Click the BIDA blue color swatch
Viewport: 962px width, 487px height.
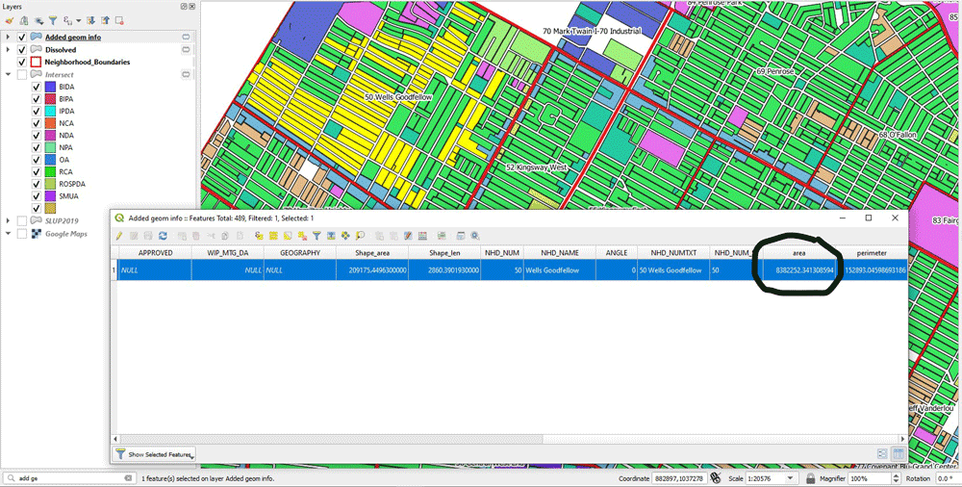[x=51, y=87]
